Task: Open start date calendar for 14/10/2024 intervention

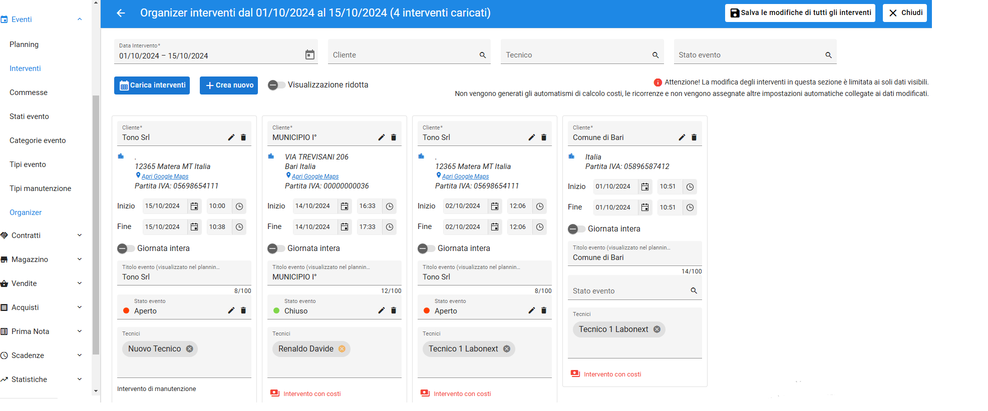Action: tap(345, 206)
